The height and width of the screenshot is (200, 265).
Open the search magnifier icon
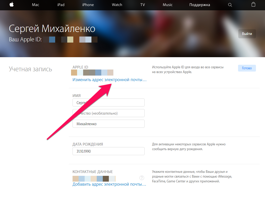pos(230,5)
